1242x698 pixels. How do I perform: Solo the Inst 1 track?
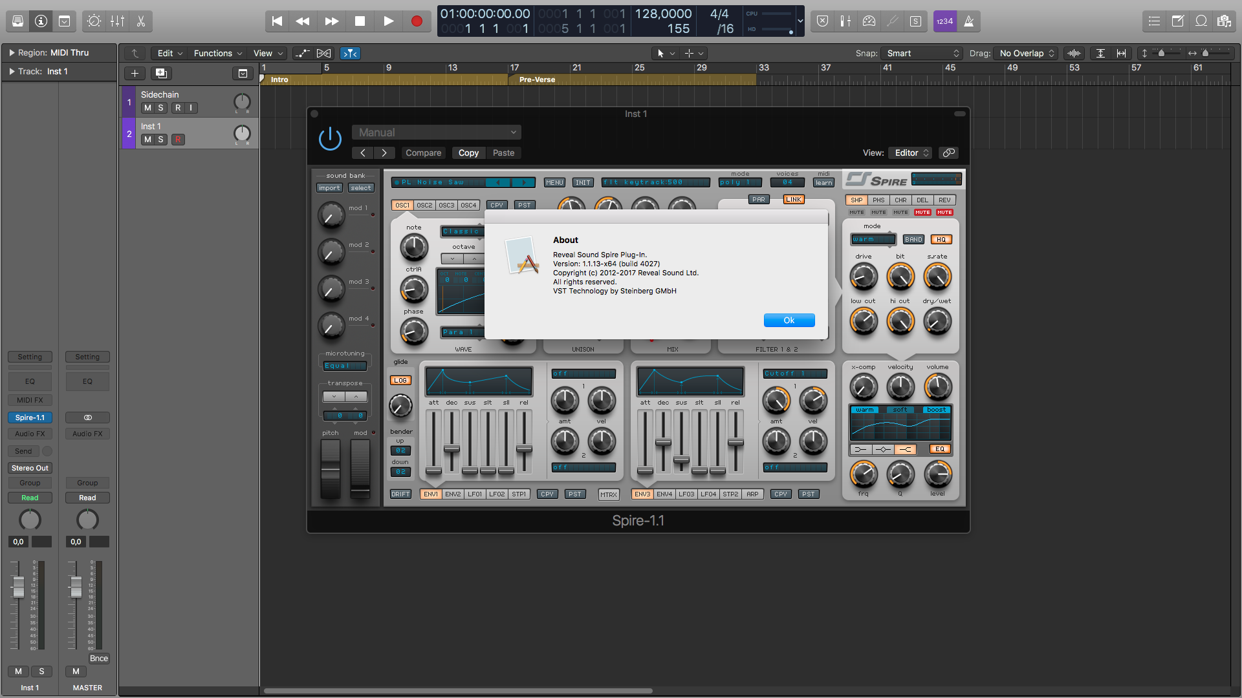pos(160,140)
